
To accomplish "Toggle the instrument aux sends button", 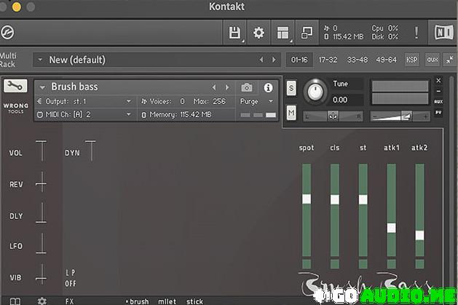I will pyautogui.click(x=438, y=102).
